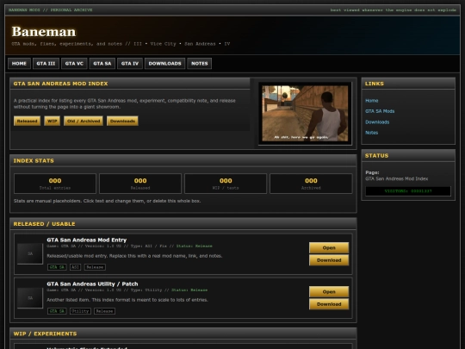Click the Archived stat counter
The width and height of the screenshot is (465, 349).
(x=311, y=184)
